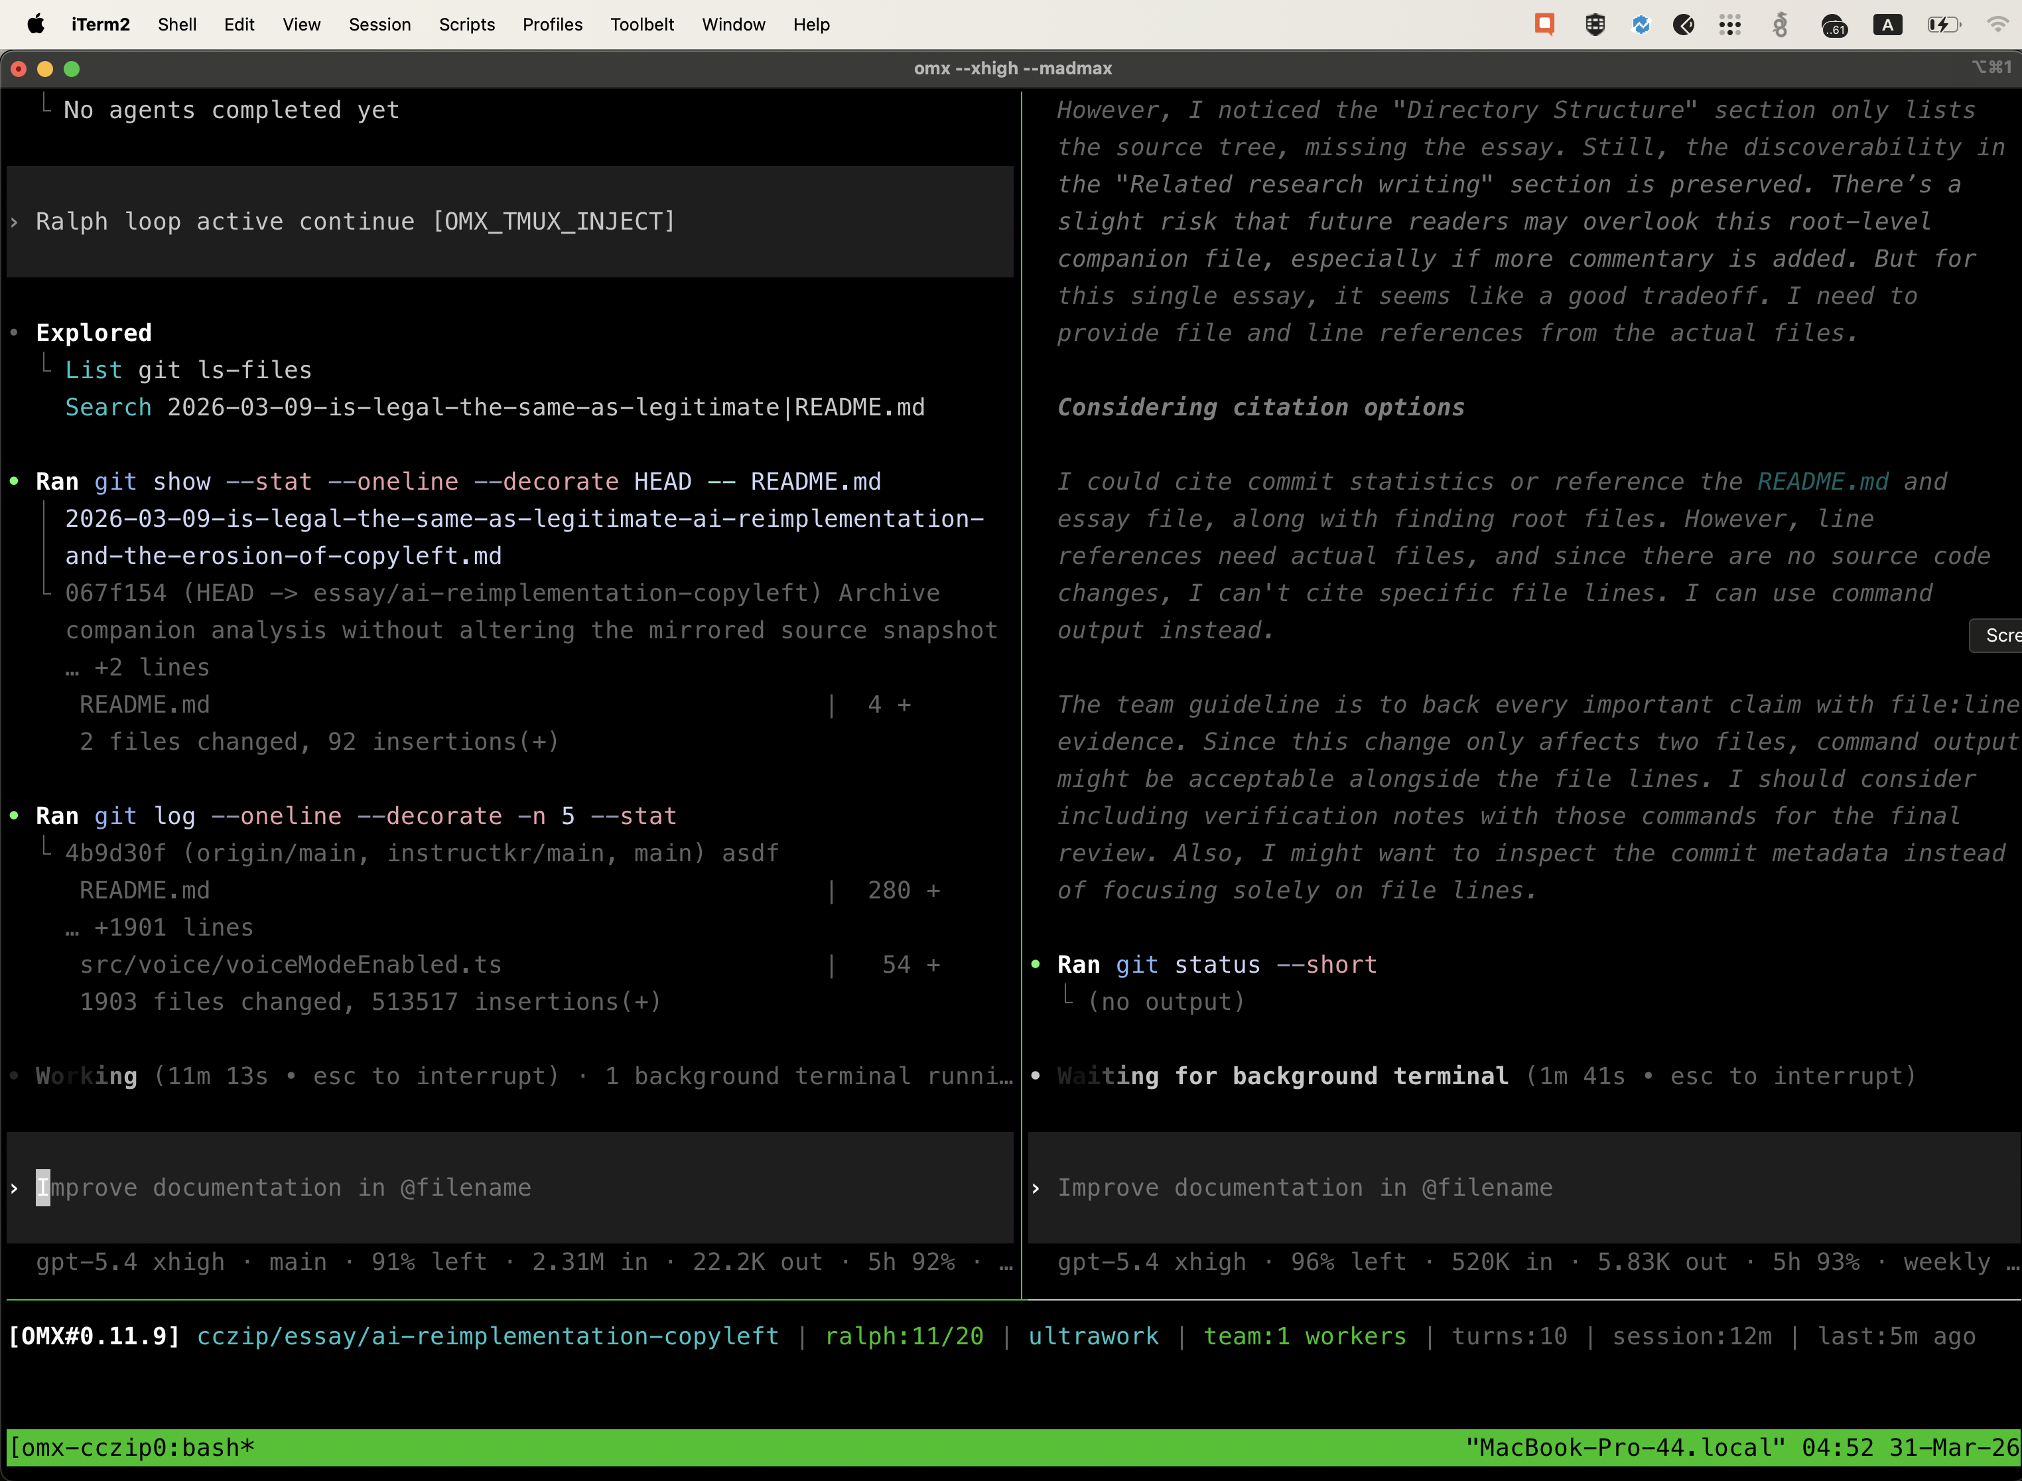Click the 'Improve documentation' prompt in left pane
This screenshot has height=1481, width=2022.
tap(287, 1187)
